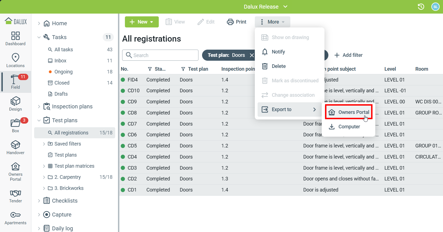
Task: Open the Test plans sub-item with checklist icon
Action: coord(75,155)
